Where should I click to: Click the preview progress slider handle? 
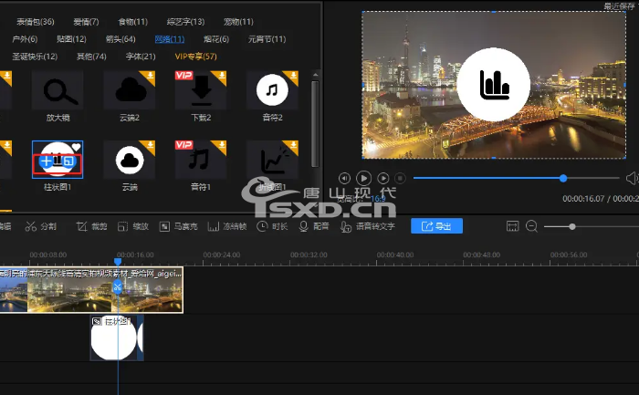(563, 178)
